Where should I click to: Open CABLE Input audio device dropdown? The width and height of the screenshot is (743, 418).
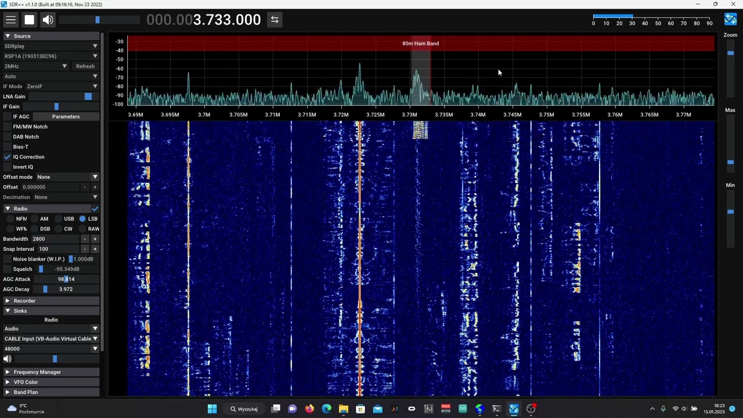tap(51, 339)
